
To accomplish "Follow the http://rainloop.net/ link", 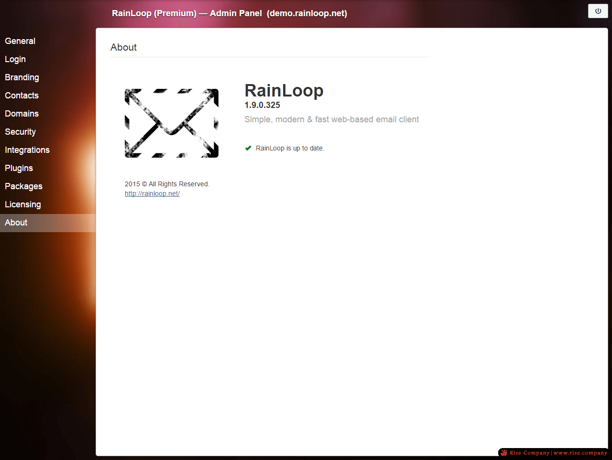I will coord(152,193).
